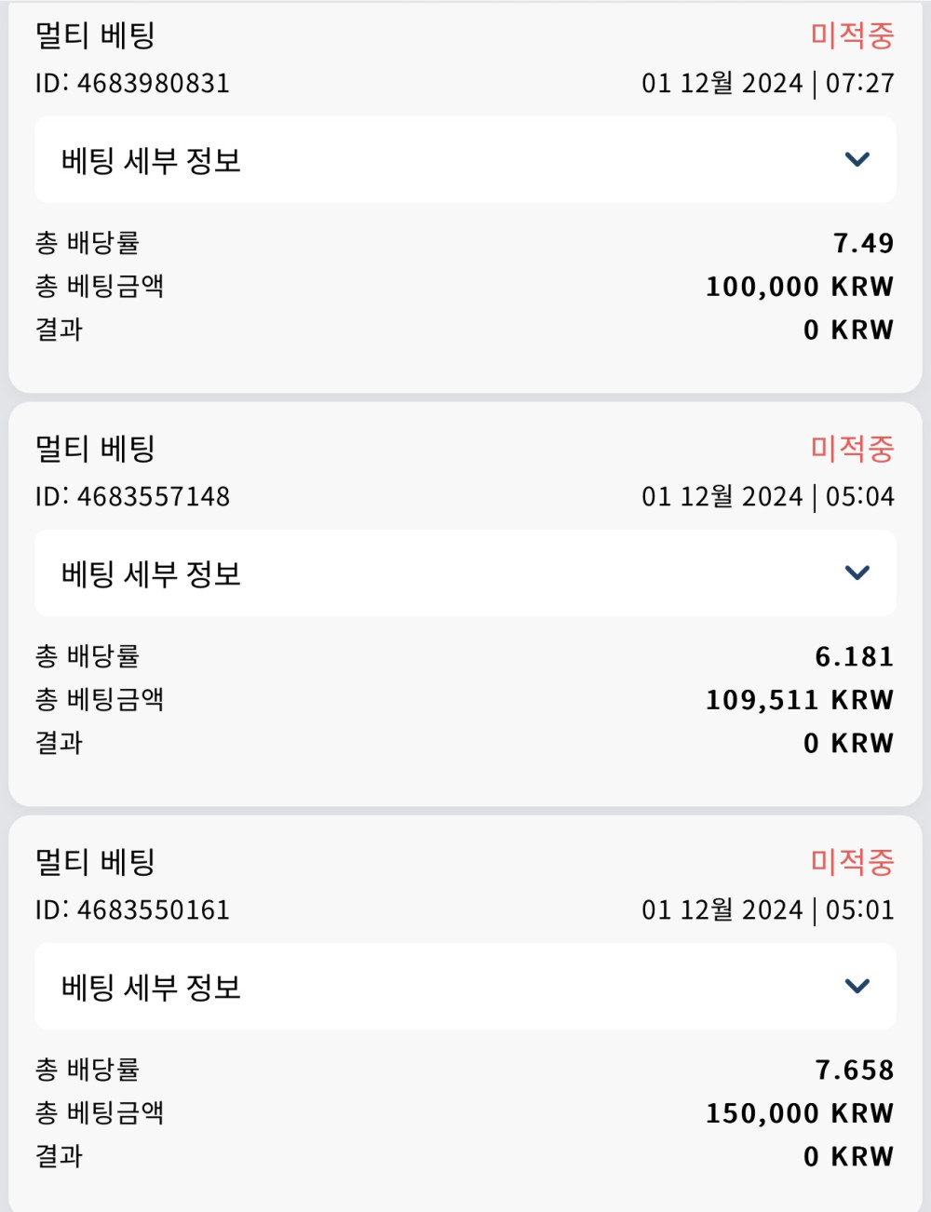Select the bet ID 4683980831 text
Image resolution: width=931 pixels, height=1212 pixels.
(132, 84)
